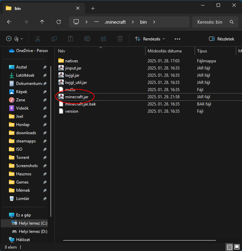Click the version file icon
This screenshot has width=242, height=251.
click(x=61, y=111)
